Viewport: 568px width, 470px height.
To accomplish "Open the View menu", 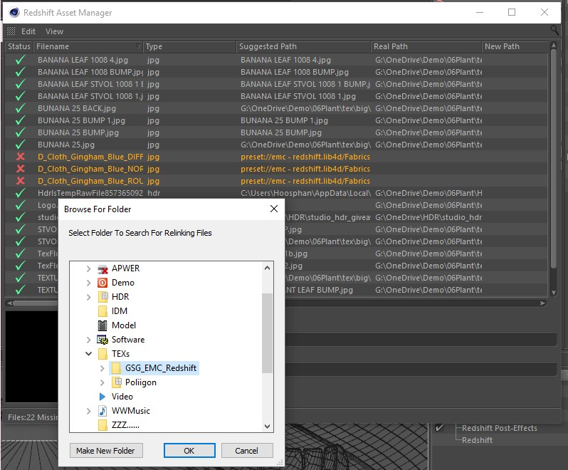I will pos(54,31).
